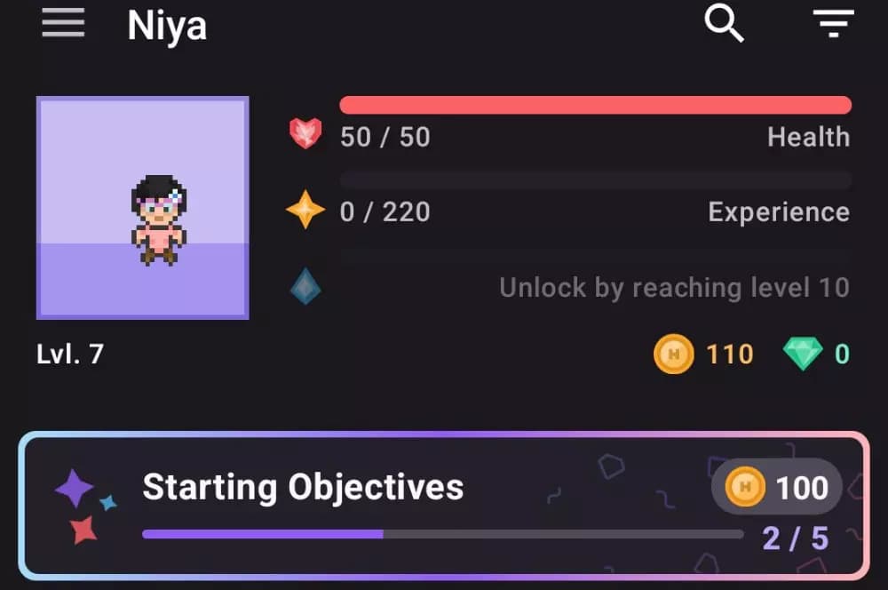Tap the red heart health icon
Viewport: 888px width, 590px height.
click(305, 133)
